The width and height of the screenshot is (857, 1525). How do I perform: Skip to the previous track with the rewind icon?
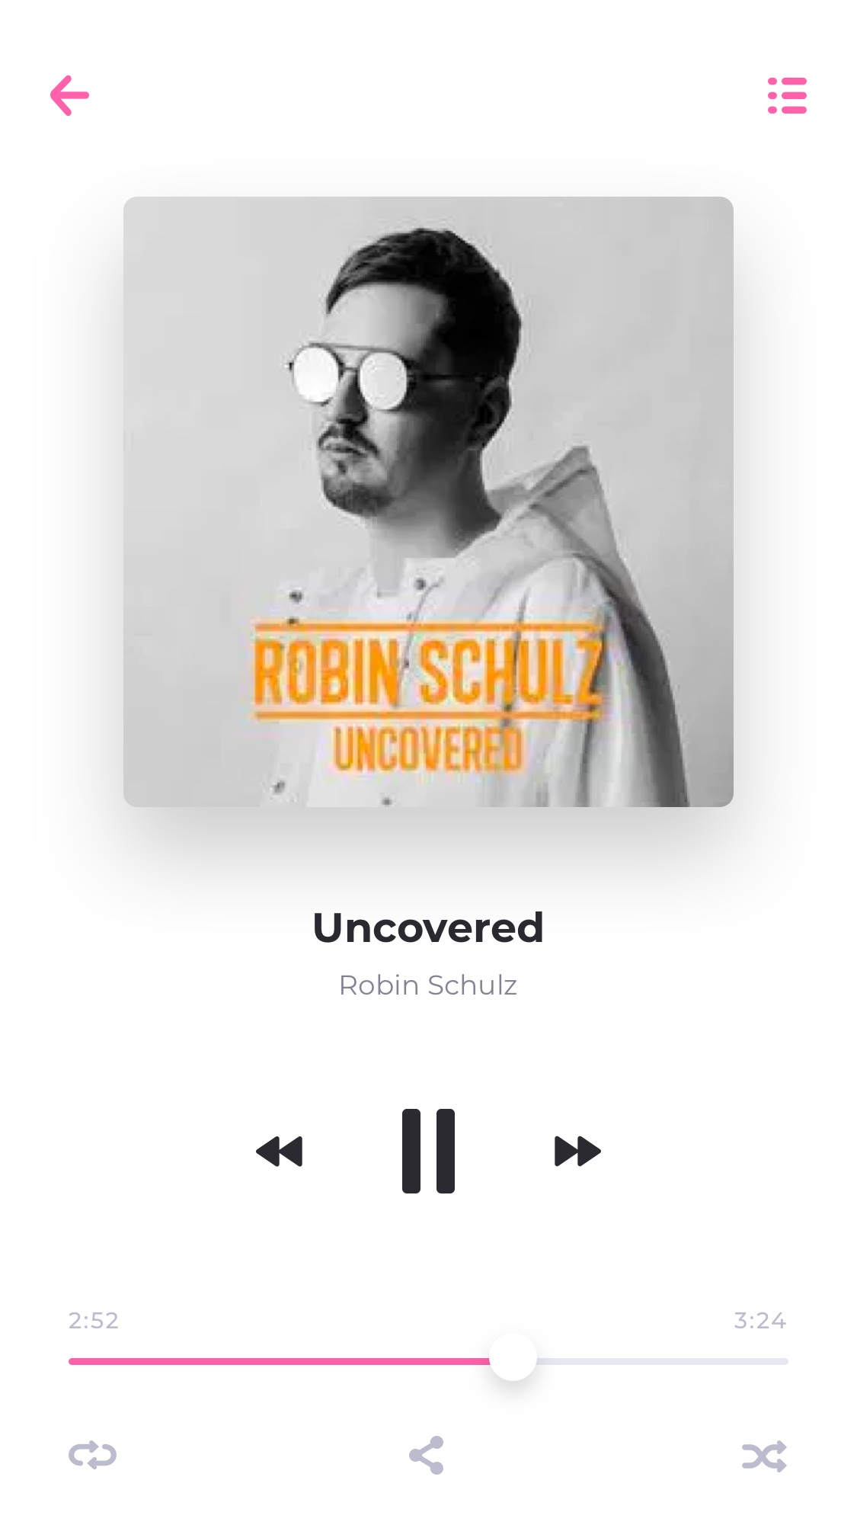pyautogui.click(x=280, y=1151)
